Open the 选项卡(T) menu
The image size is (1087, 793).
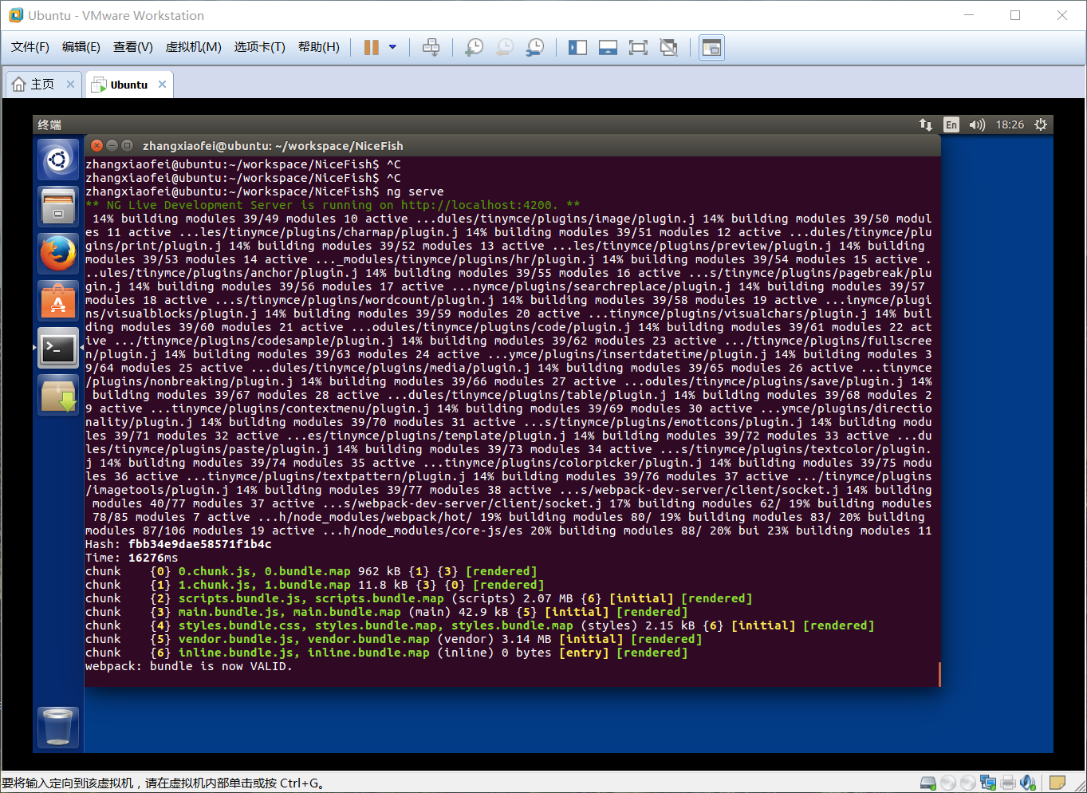click(259, 47)
